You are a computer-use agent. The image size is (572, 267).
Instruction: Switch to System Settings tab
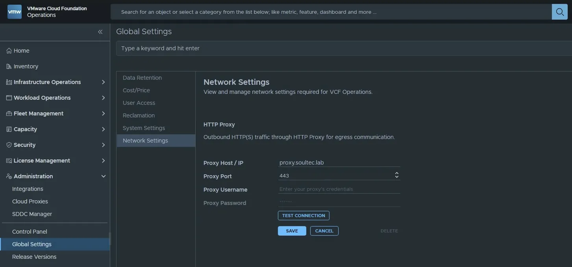(x=156, y=128)
